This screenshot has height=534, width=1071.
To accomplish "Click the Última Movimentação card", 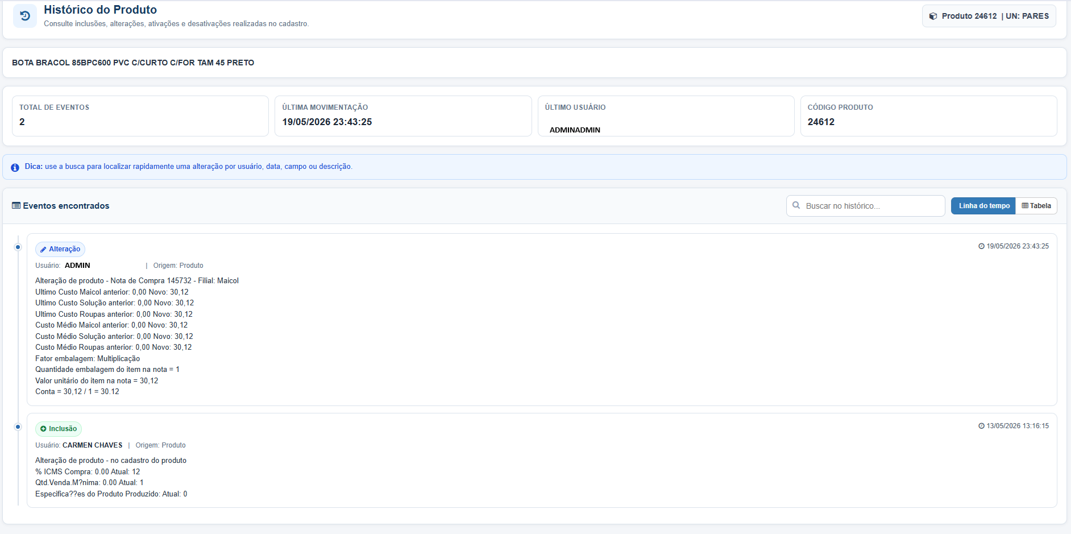I will tap(403, 116).
